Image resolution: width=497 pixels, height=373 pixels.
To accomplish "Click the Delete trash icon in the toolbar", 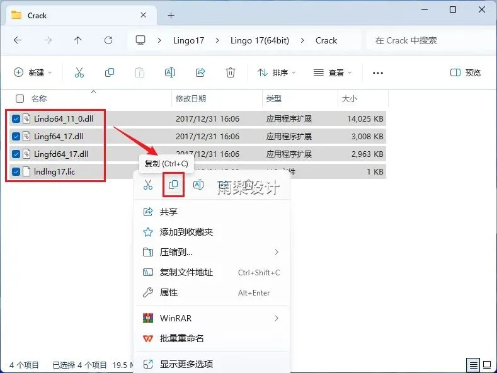I will click(231, 72).
